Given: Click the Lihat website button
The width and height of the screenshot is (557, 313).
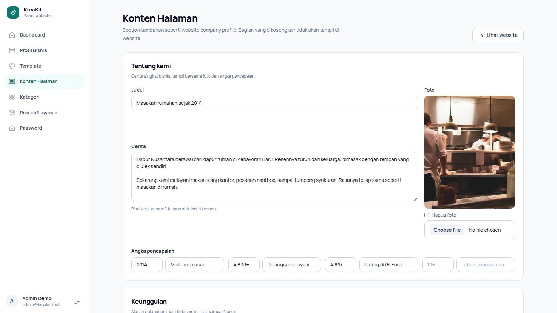Looking at the screenshot, I should point(498,35).
